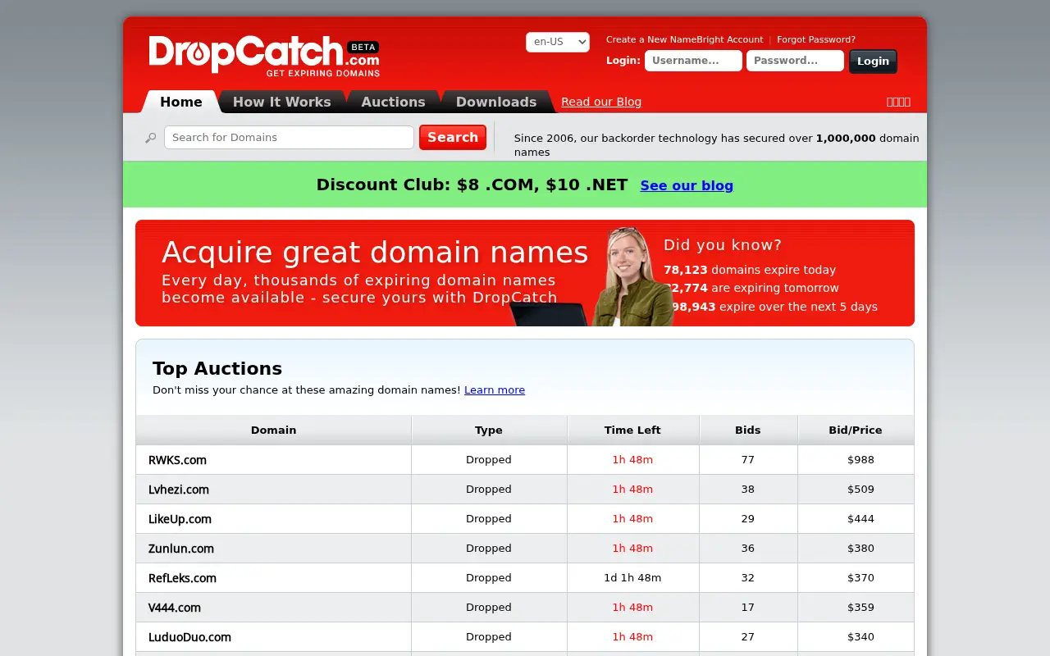Image resolution: width=1050 pixels, height=656 pixels.
Task: Open the Downloads tab
Action: 495,102
